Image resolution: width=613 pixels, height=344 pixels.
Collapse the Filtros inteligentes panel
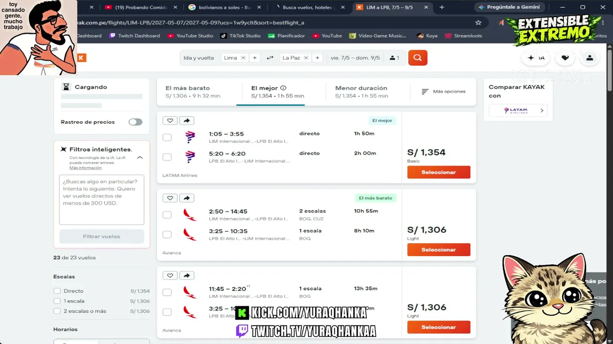tap(140, 157)
